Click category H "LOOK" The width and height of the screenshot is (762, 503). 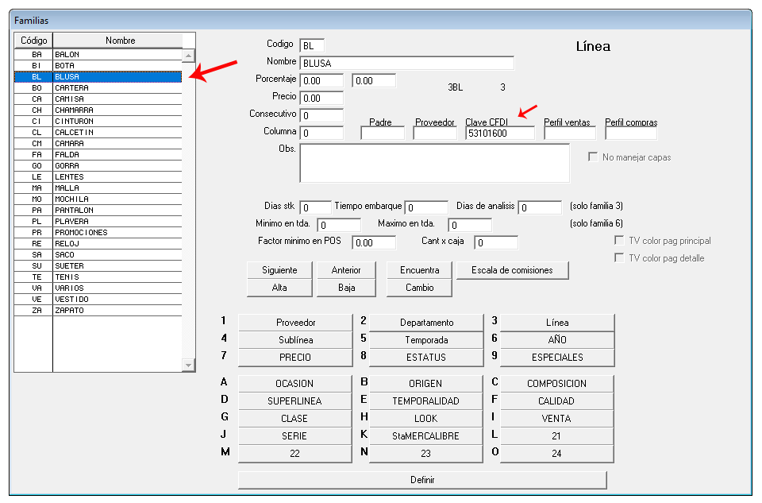[x=426, y=418]
